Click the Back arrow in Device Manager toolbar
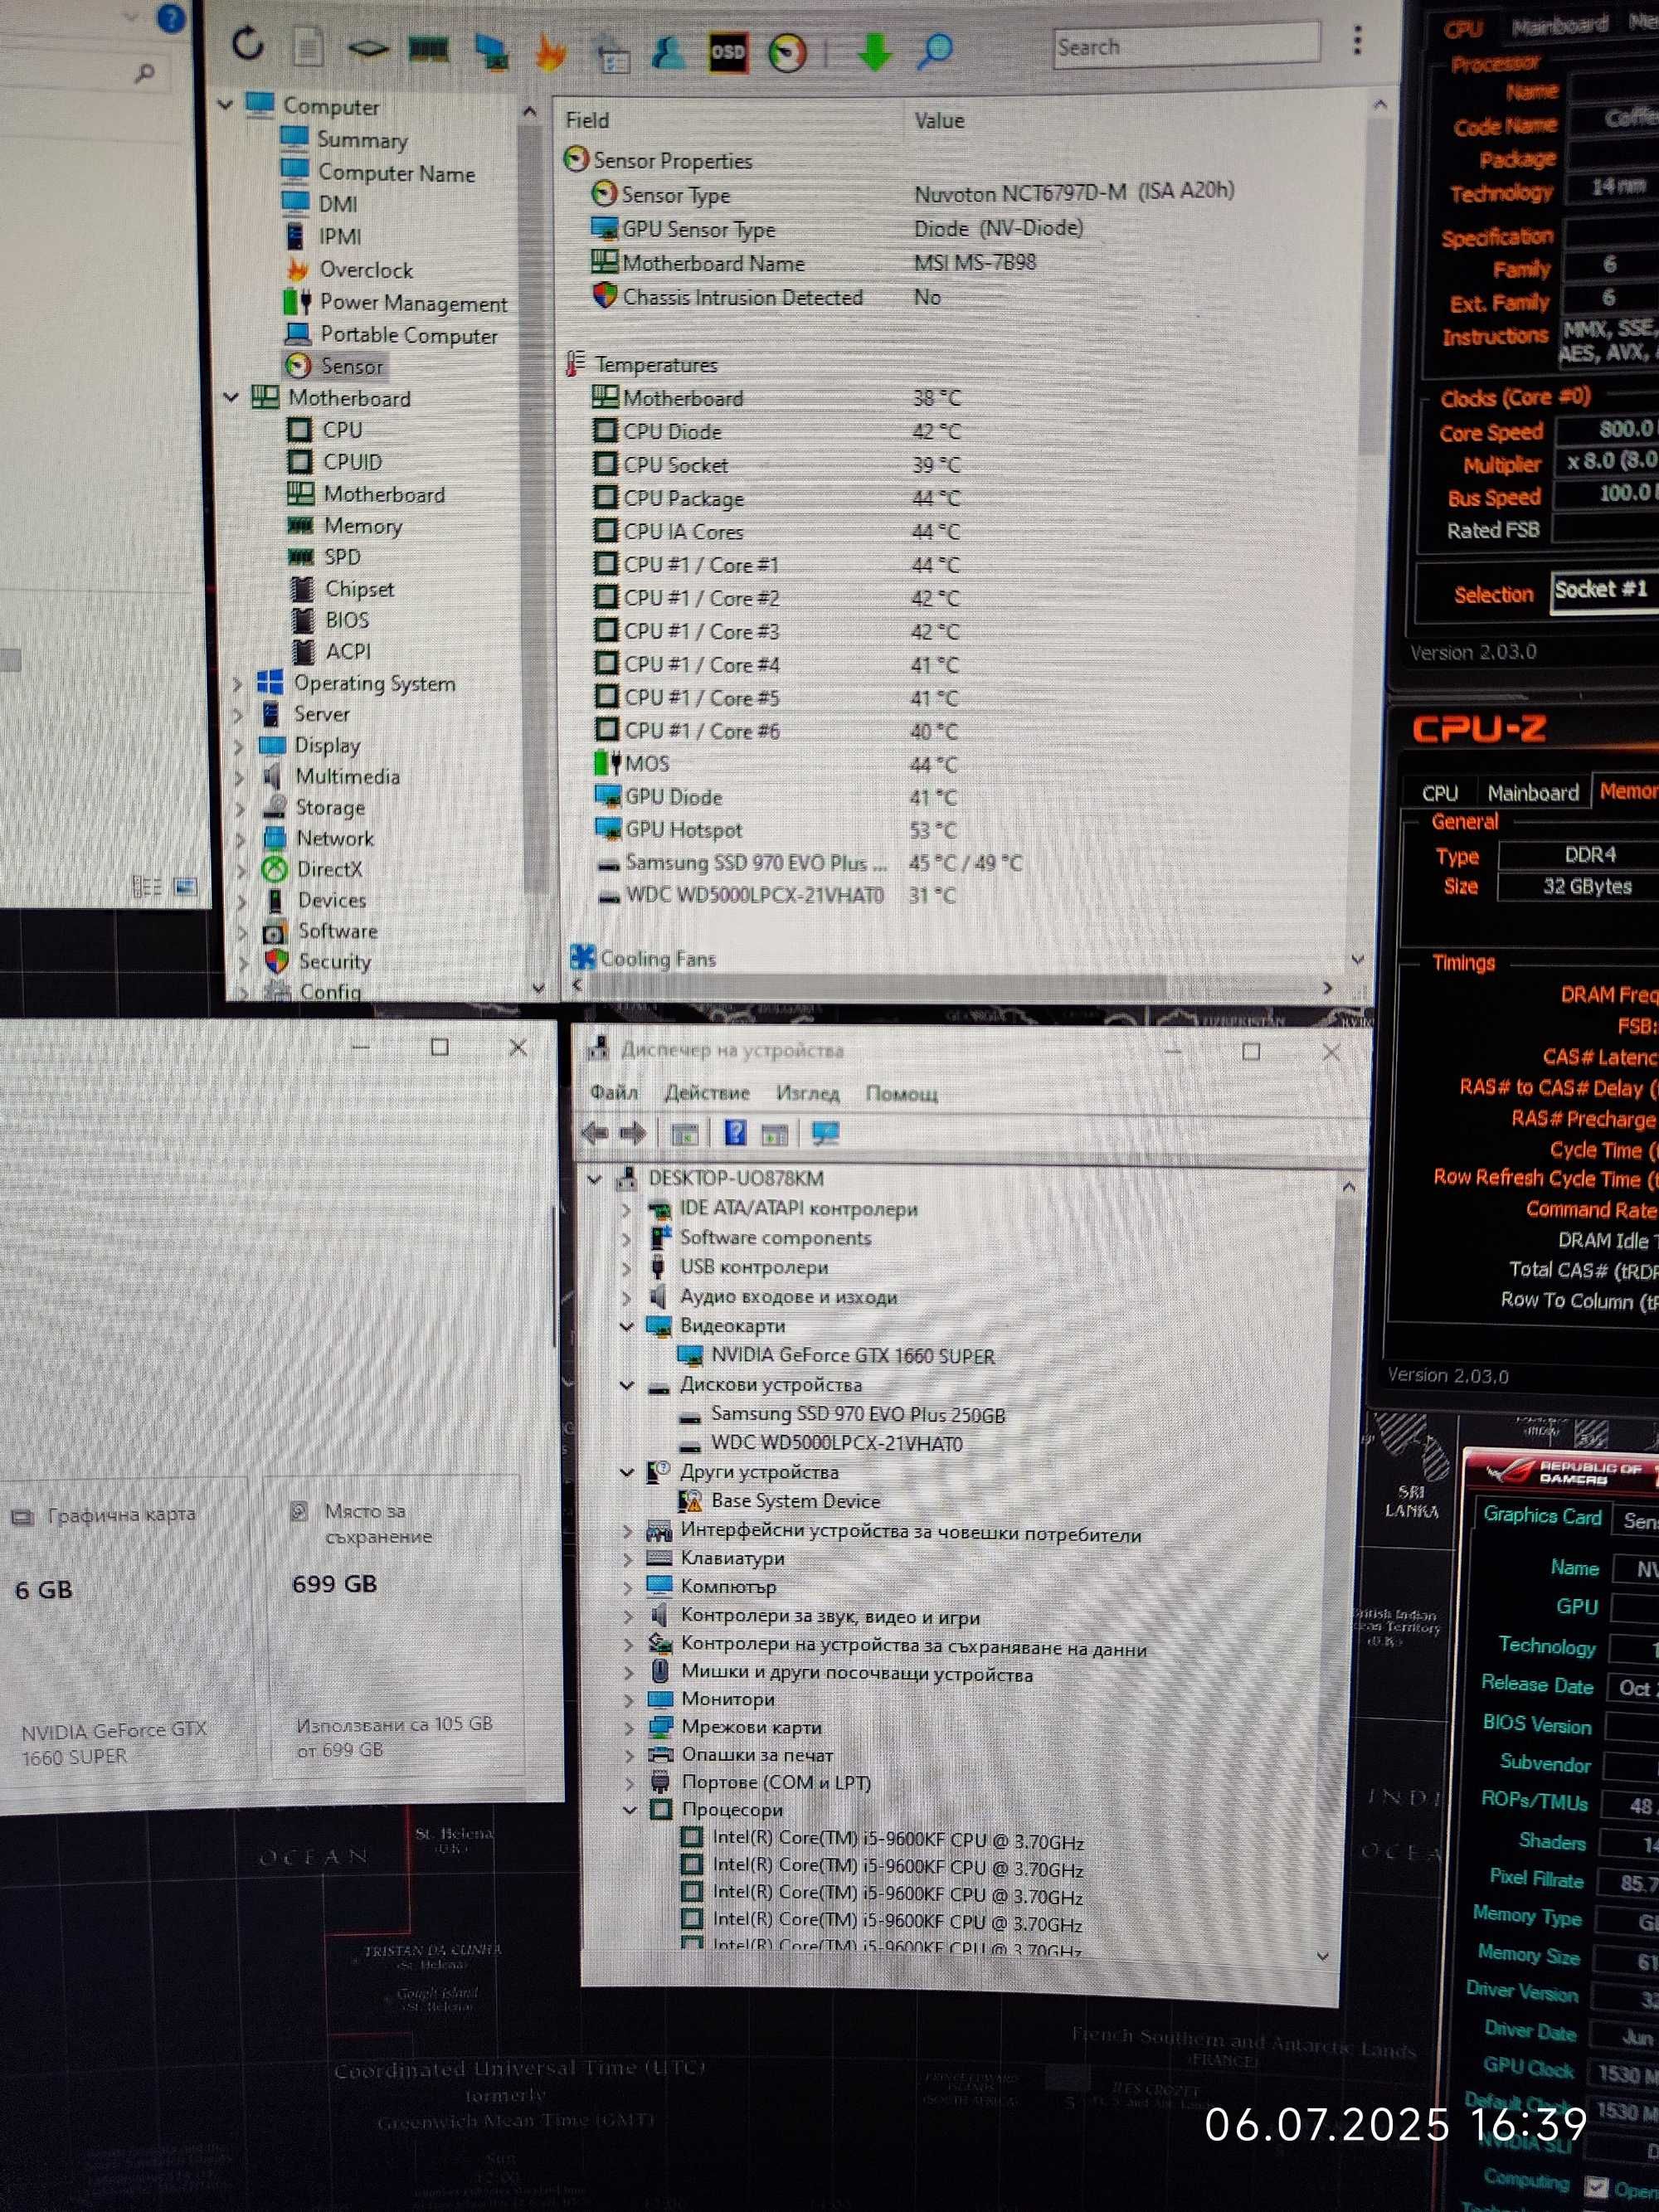Image resolution: width=1659 pixels, height=2212 pixels. coord(595,1133)
